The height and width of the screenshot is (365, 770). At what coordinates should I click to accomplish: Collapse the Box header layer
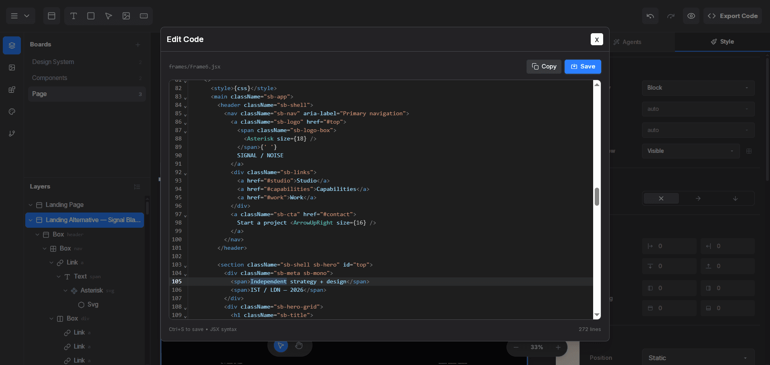37,235
